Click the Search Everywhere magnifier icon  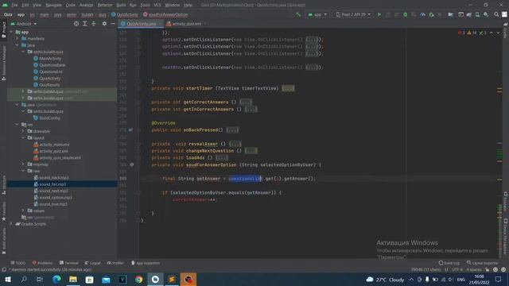point(496,14)
